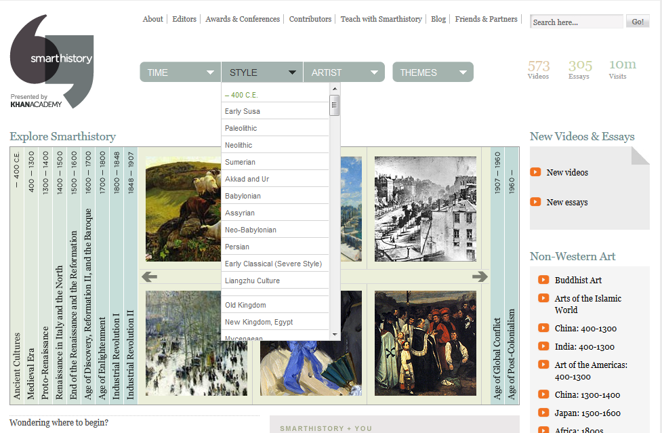
Task: Click the Search here input field
Action: [x=577, y=22]
